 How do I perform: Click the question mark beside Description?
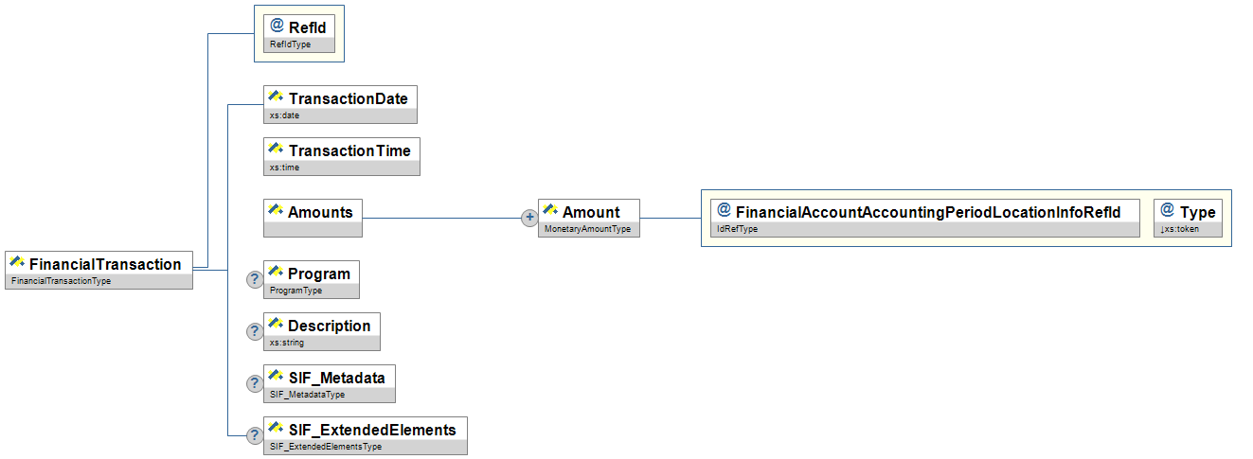pyautogui.click(x=255, y=331)
